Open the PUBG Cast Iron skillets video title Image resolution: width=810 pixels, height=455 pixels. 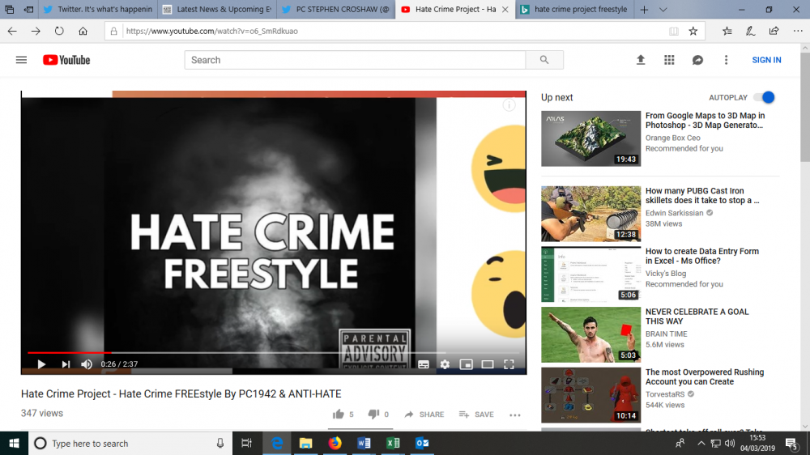702,195
